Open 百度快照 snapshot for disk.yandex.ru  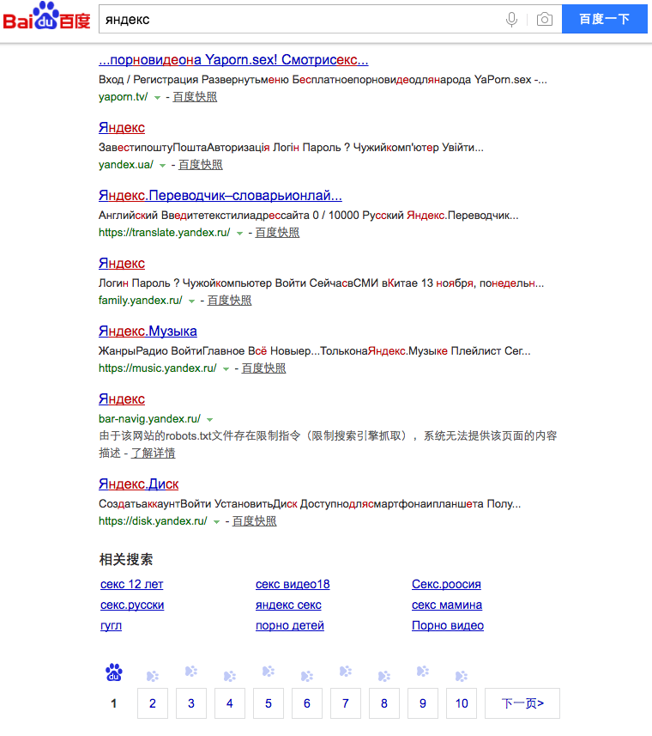pyautogui.click(x=255, y=521)
